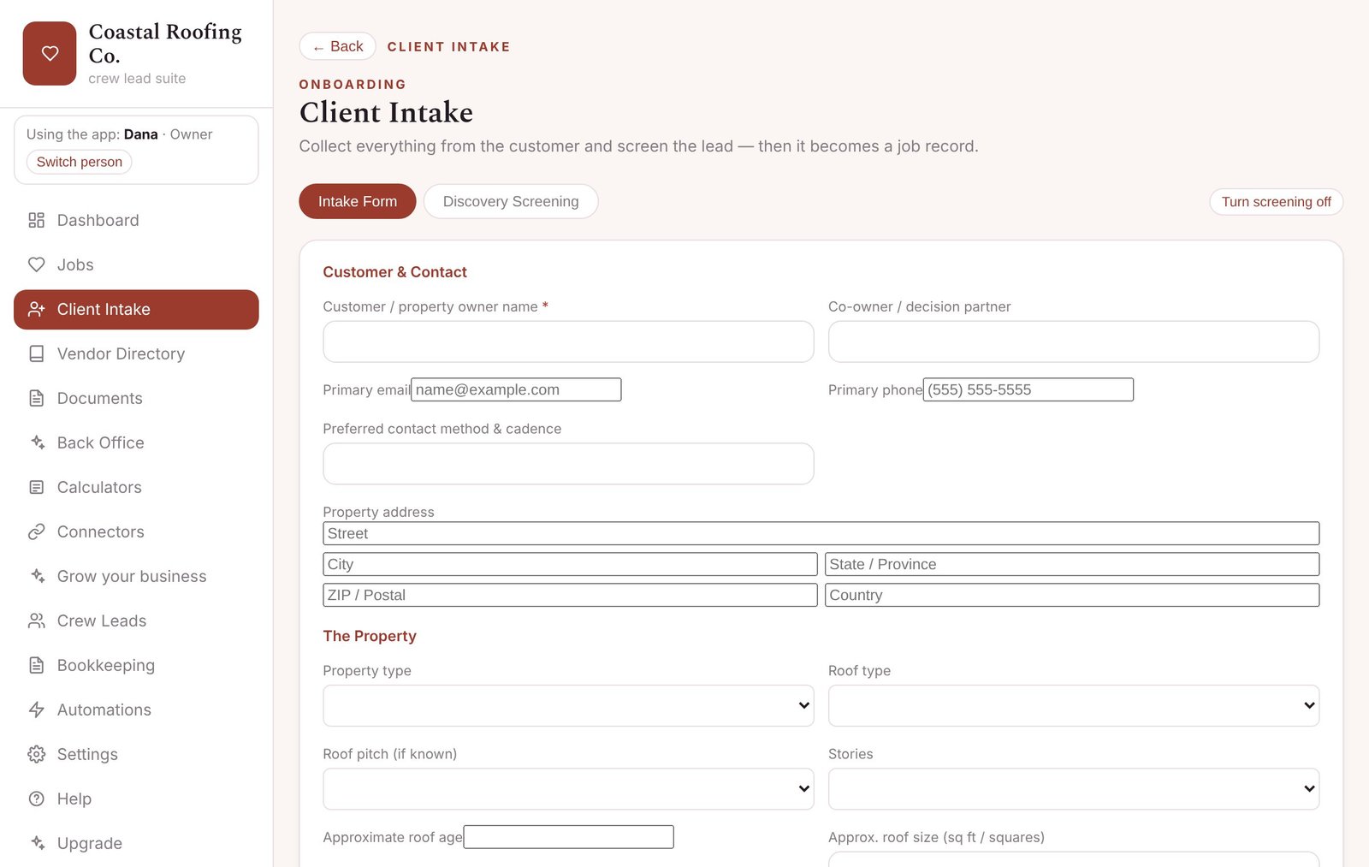The height and width of the screenshot is (867, 1369).
Task: Focus the customer name field
Action: click(568, 341)
